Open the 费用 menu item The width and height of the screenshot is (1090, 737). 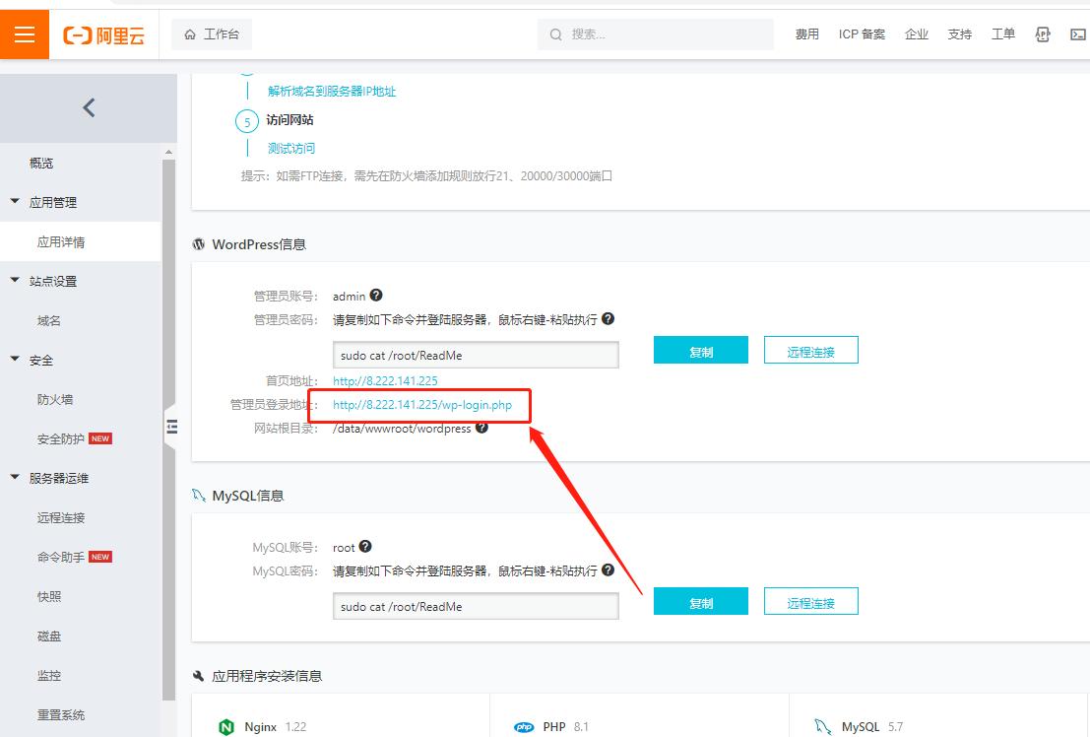[806, 33]
